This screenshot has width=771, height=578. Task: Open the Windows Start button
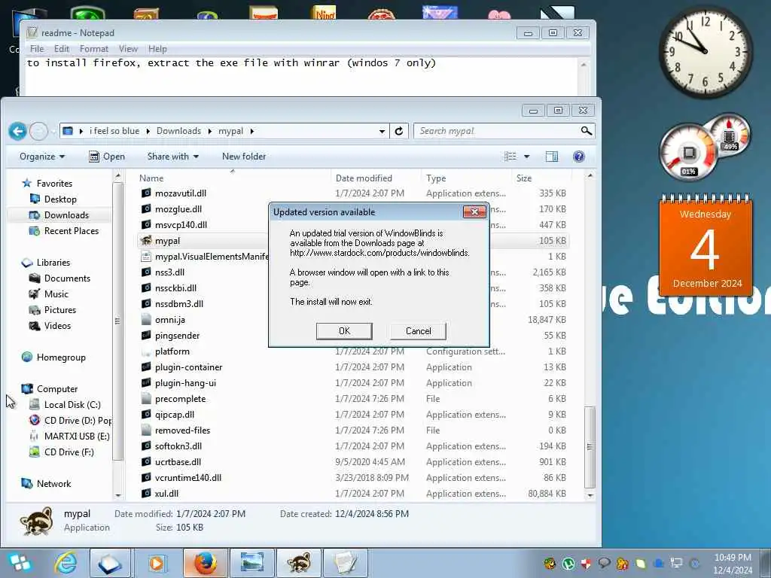pos(20,563)
